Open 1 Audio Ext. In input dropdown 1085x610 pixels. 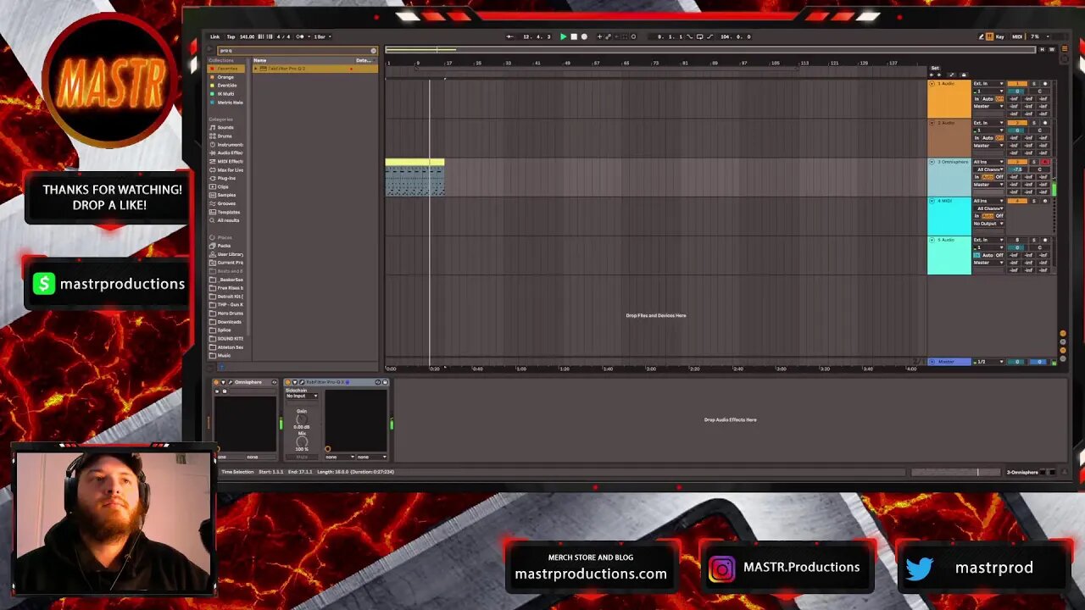point(988,84)
